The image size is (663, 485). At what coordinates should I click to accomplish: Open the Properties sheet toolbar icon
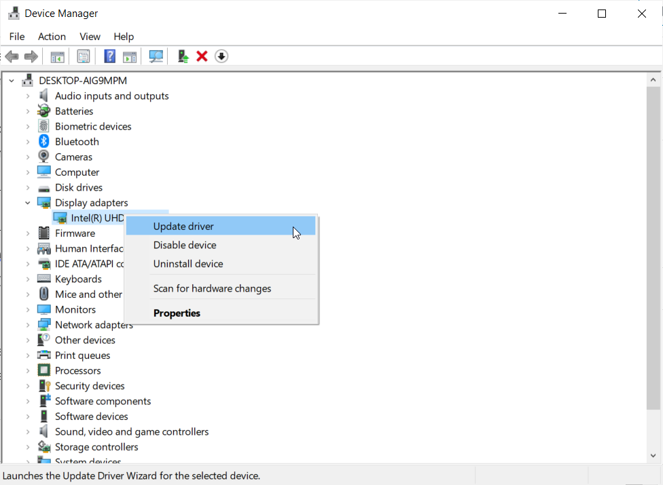tap(84, 56)
